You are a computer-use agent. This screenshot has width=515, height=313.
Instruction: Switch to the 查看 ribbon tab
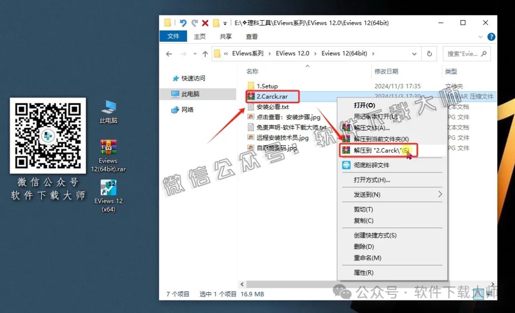(250, 36)
